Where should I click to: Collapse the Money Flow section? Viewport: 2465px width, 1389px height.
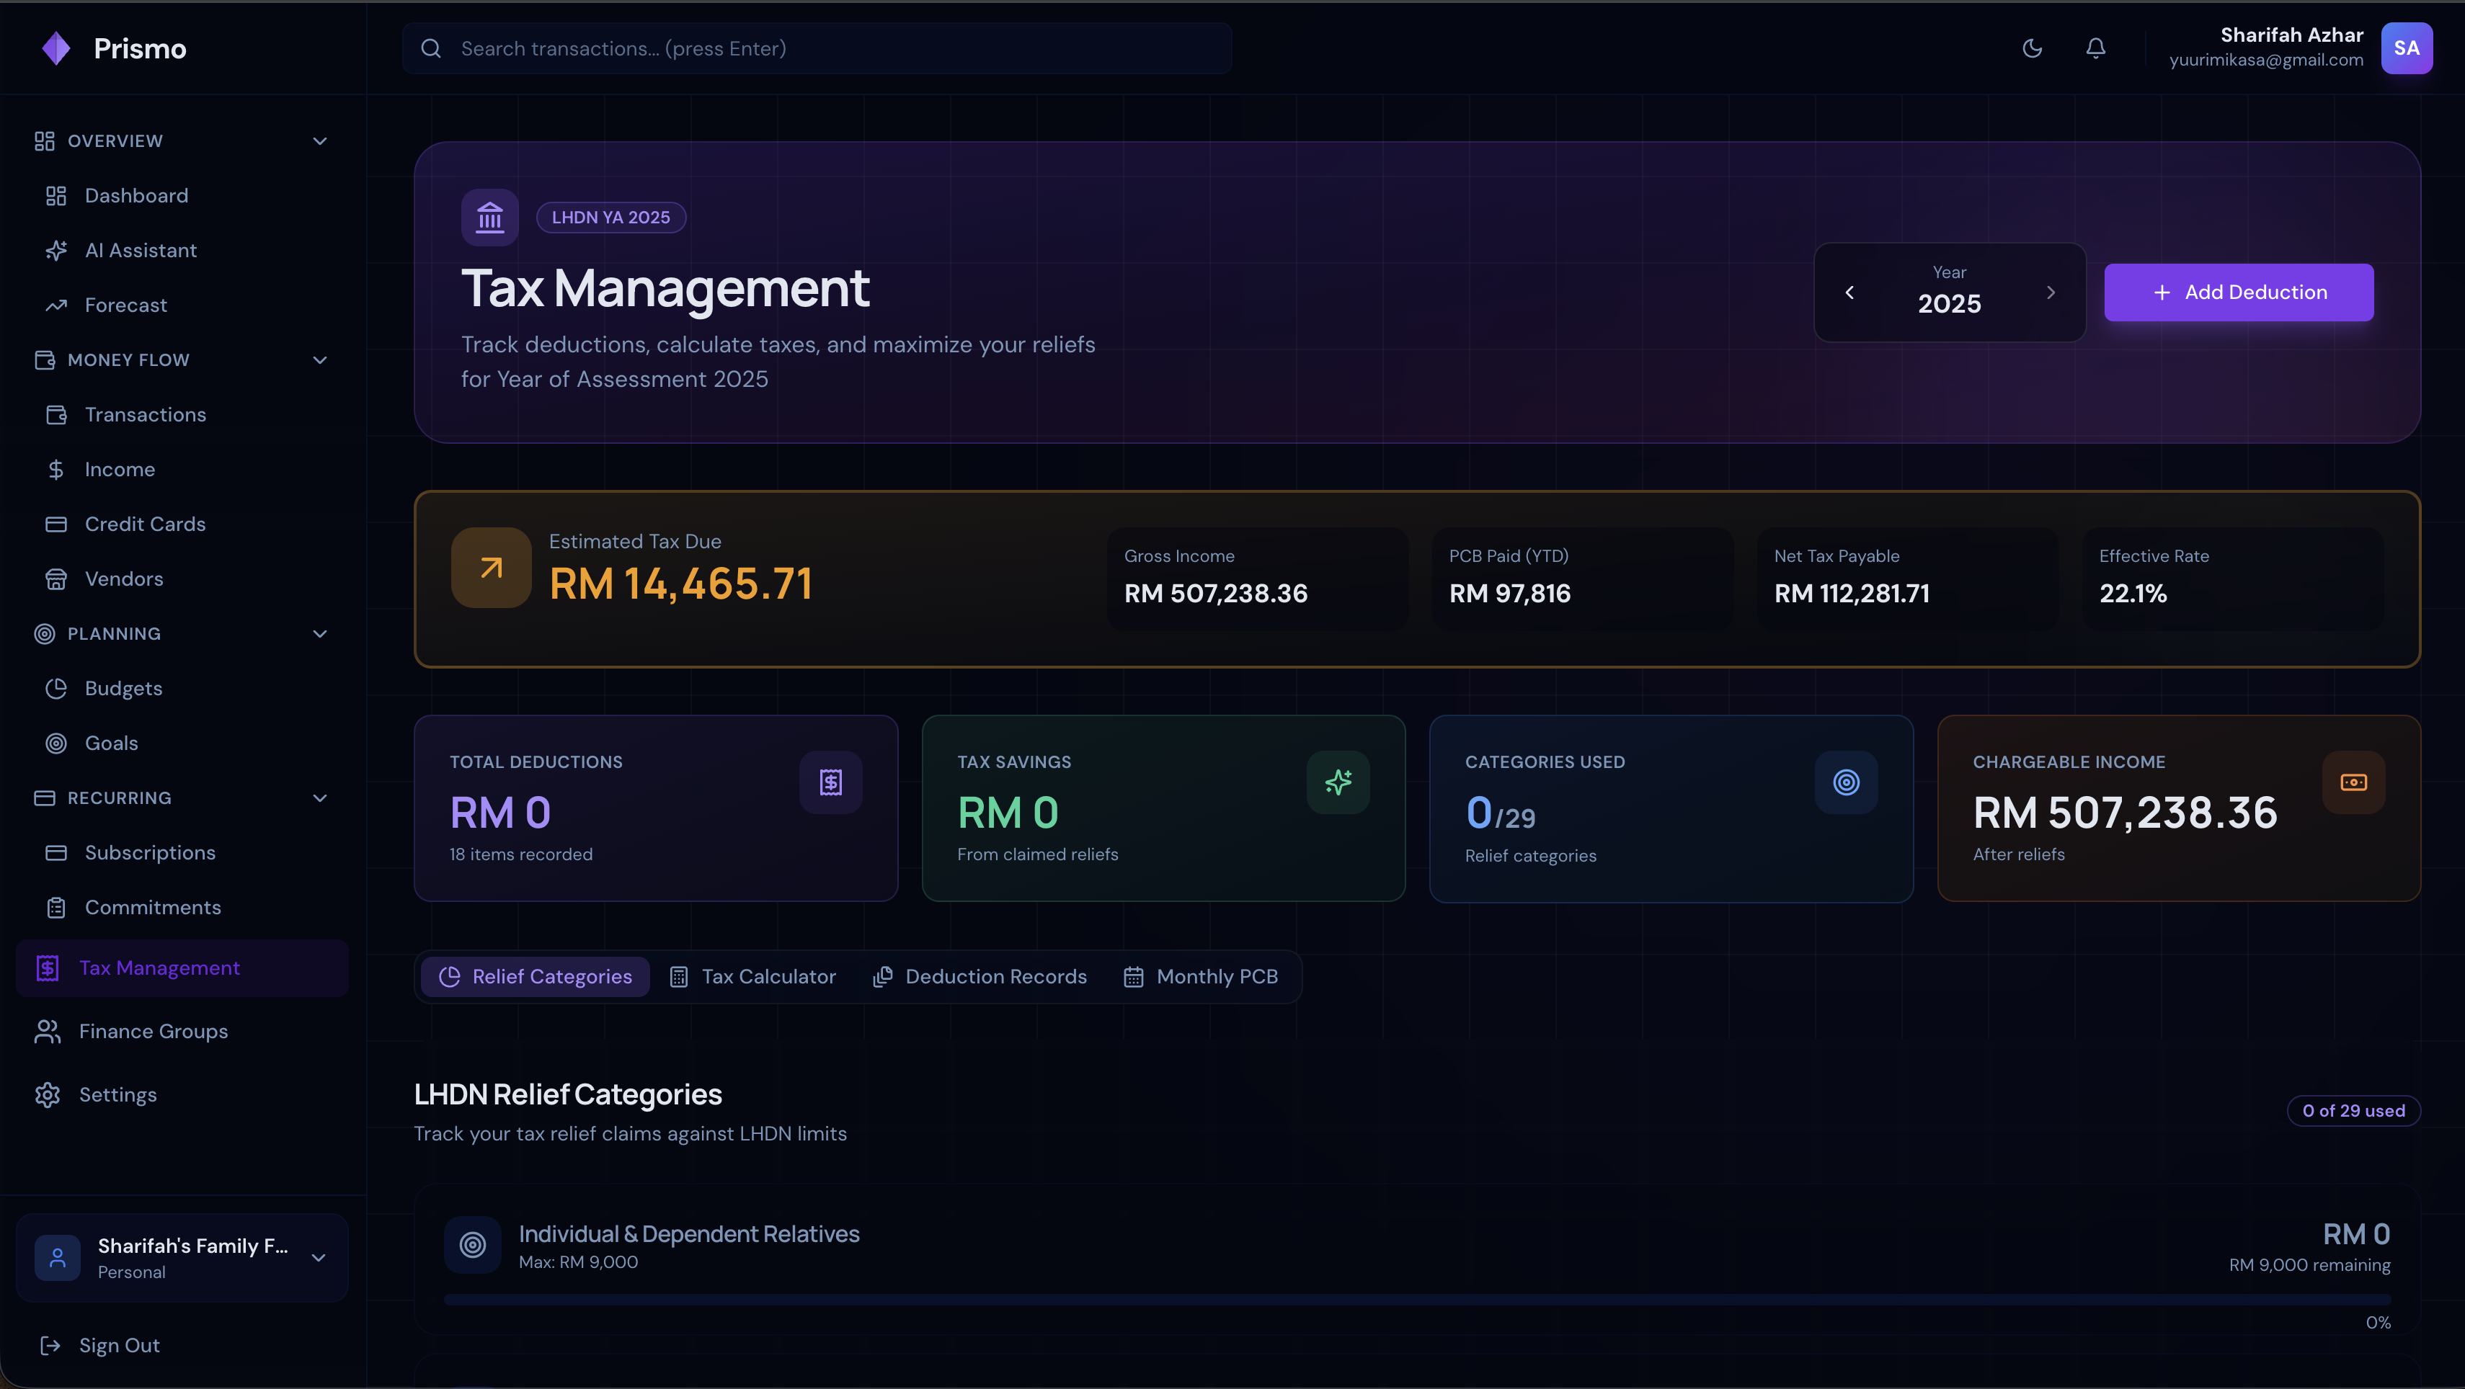tap(319, 361)
